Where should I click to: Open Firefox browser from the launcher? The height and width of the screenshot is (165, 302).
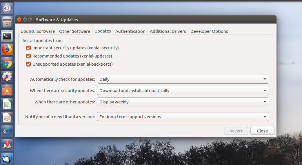(7, 50)
